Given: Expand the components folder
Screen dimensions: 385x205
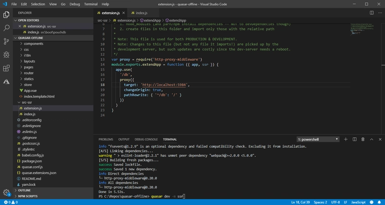Looking at the screenshot, I should click(34, 43).
